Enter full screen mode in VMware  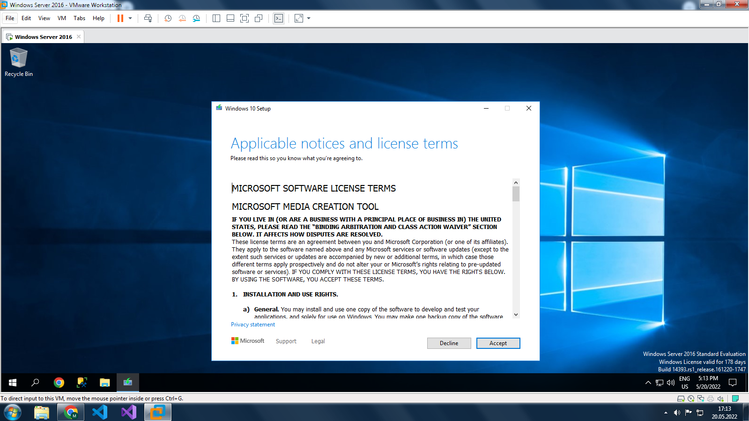click(x=245, y=18)
